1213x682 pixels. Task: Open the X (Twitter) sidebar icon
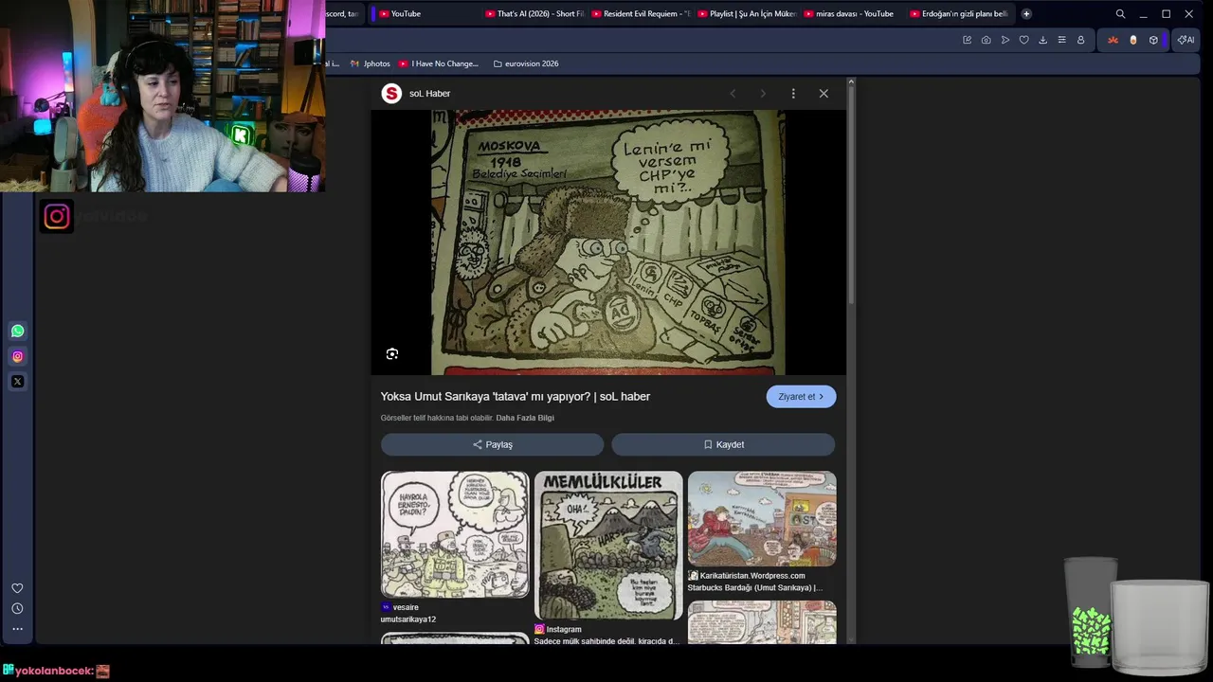point(17,382)
